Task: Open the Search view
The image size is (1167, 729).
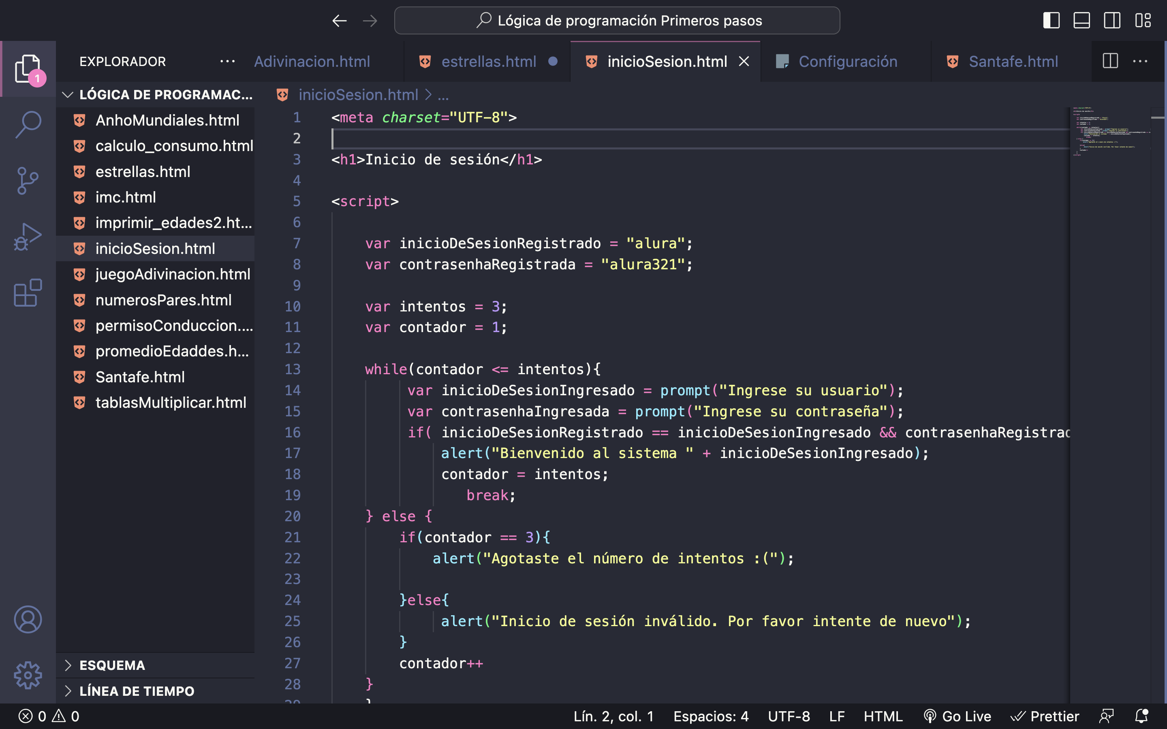Action: 28,124
